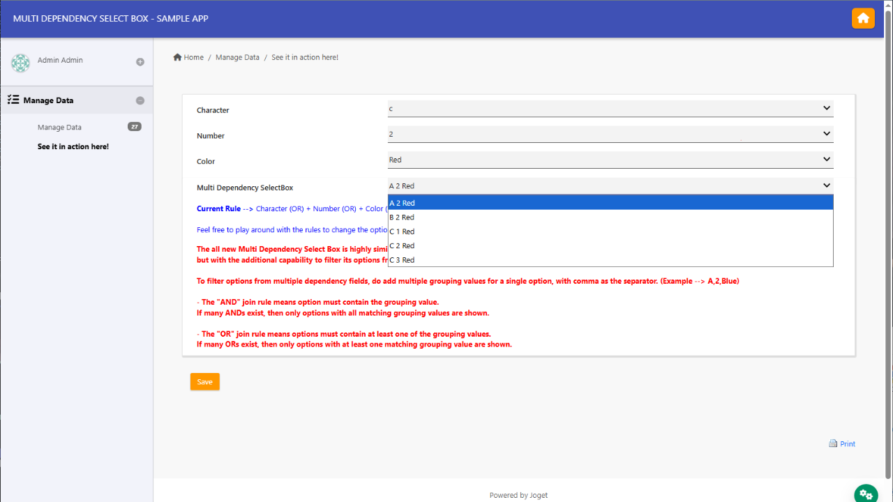Open the green gears settings icon
Image resolution: width=893 pixels, height=502 pixels.
pos(866,494)
